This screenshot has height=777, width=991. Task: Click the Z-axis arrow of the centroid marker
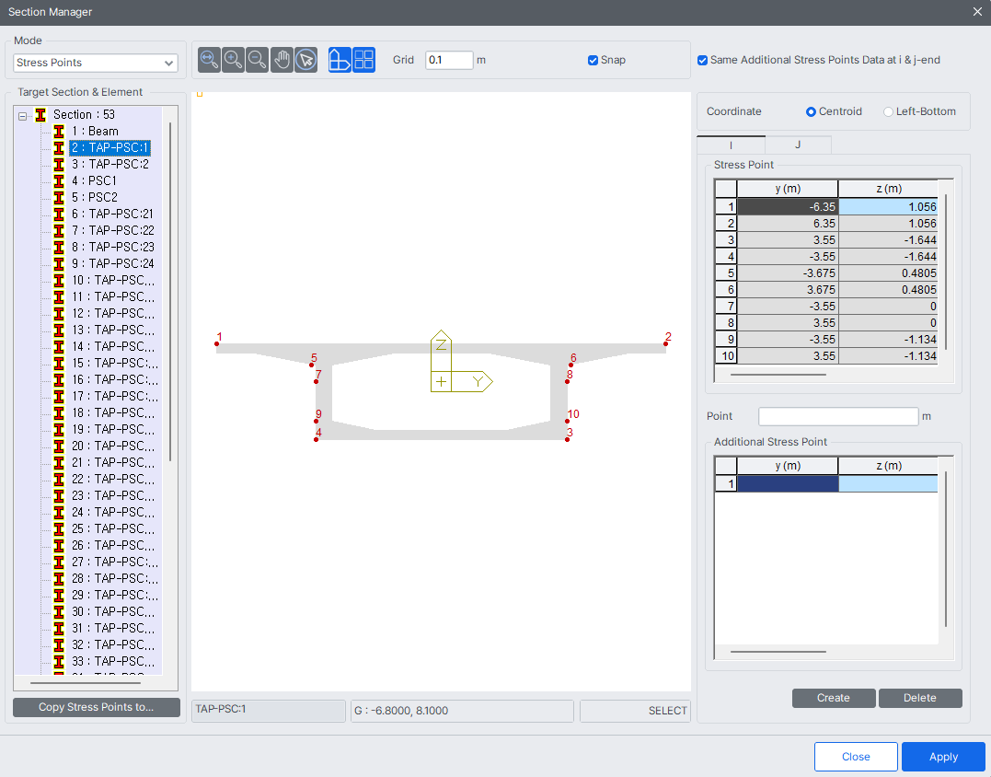[x=441, y=350]
